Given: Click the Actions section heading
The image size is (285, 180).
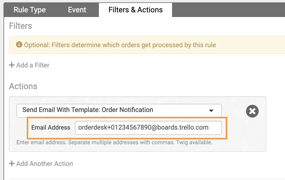Looking at the screenshot, I should pyautogui.click(x=23, y=86).
